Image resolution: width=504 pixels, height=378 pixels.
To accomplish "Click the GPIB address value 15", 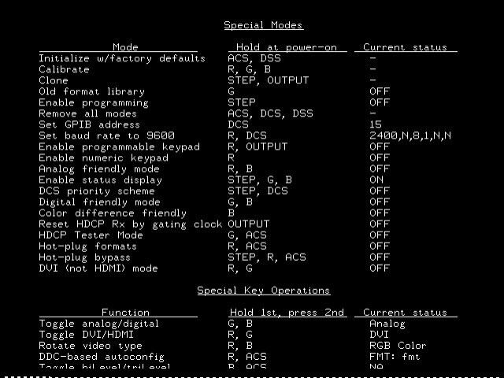I will [x=375, y=124].
